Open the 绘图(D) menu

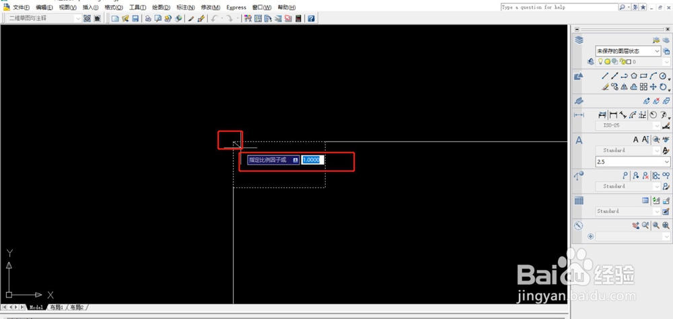161,7
